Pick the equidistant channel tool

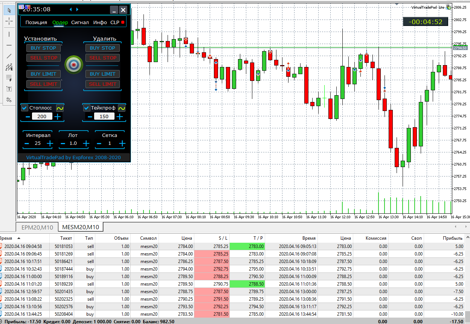tap(9, 67)
